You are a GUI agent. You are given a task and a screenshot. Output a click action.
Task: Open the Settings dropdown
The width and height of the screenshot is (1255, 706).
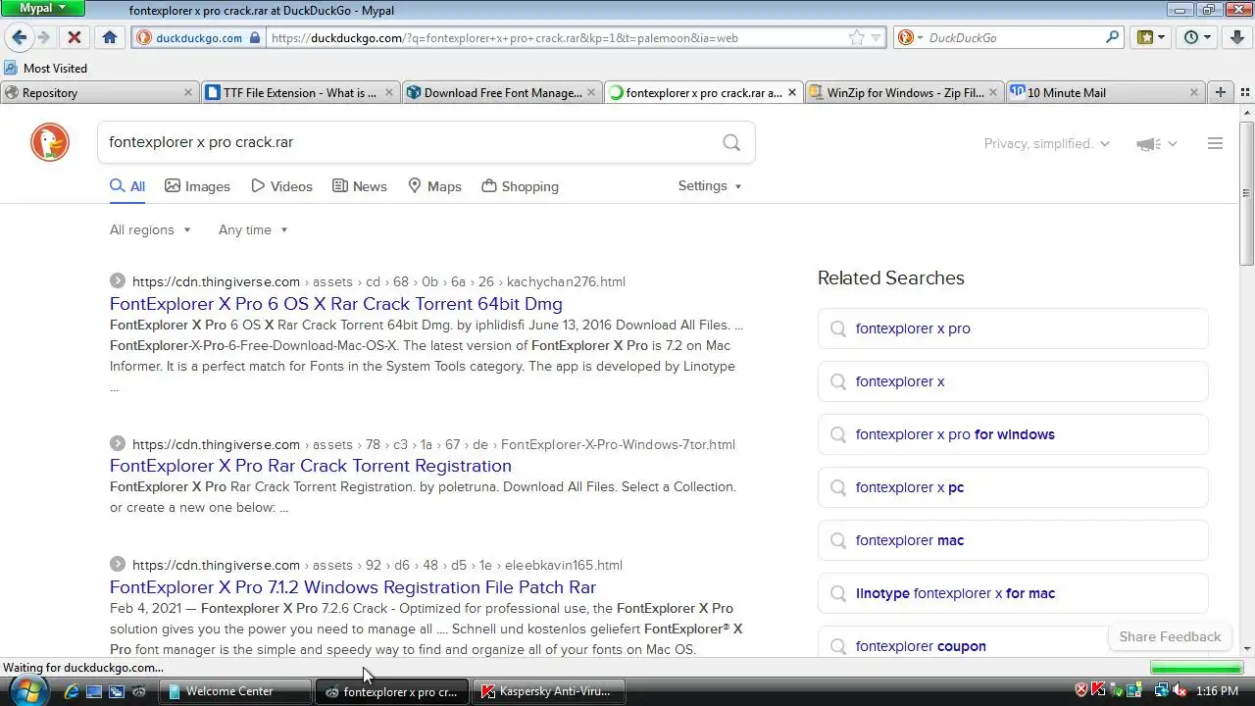coord(710,185)
